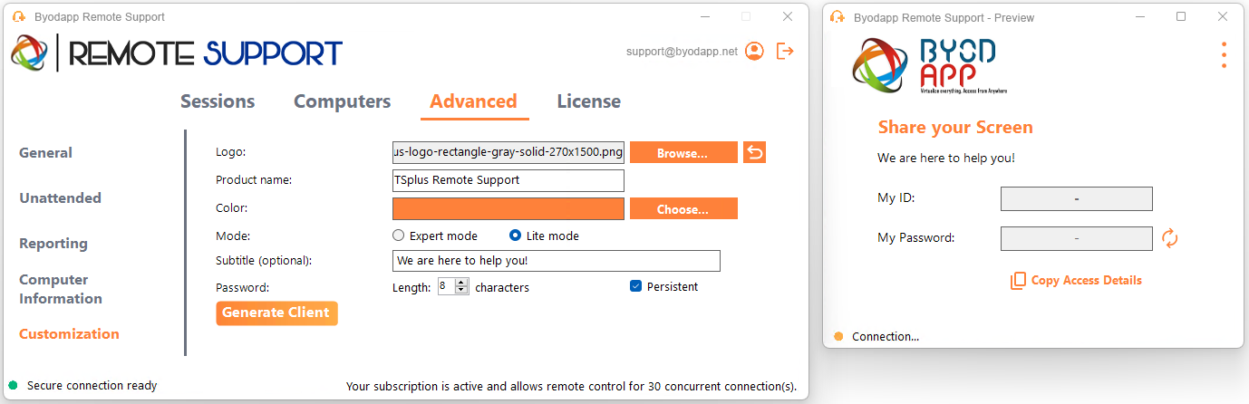Open the General settings section

[x=46, y=153]
